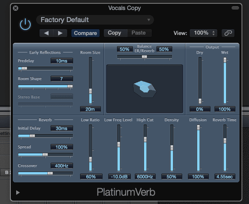Click the Room Shape slider
Viewport: 249px width, 204px height.
pos(45,86)
